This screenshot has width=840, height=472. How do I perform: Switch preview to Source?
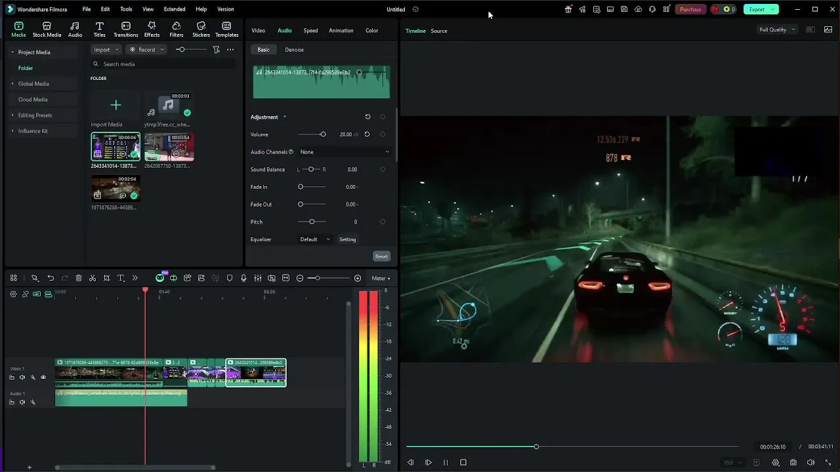point(439,31)
